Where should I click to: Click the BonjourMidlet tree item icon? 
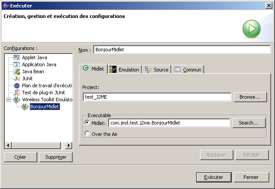pos(25,107)
